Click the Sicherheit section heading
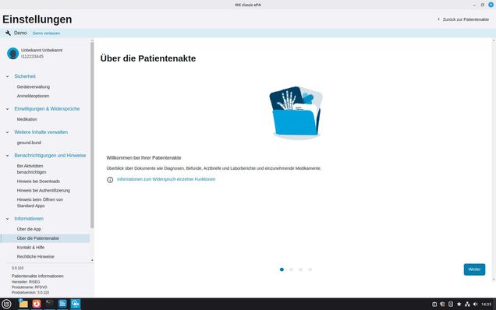This screenshot has width=496, height=310. (x=25, y=76)
